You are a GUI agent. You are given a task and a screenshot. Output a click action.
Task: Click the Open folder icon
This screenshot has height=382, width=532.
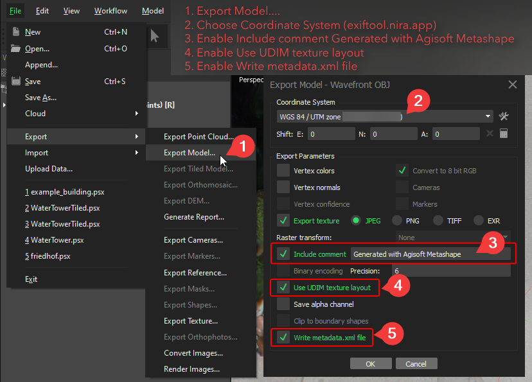[x=15, y=48]
